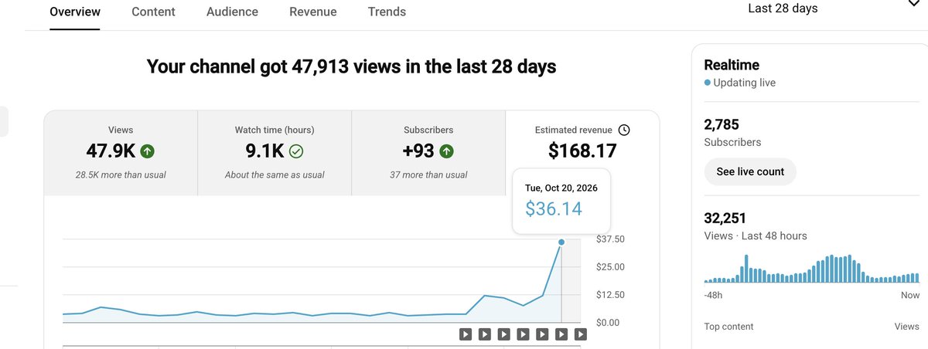The image size is (928, 349).
Task: Click the fourth video publish marker under chart
Action: tap(524, 334)
